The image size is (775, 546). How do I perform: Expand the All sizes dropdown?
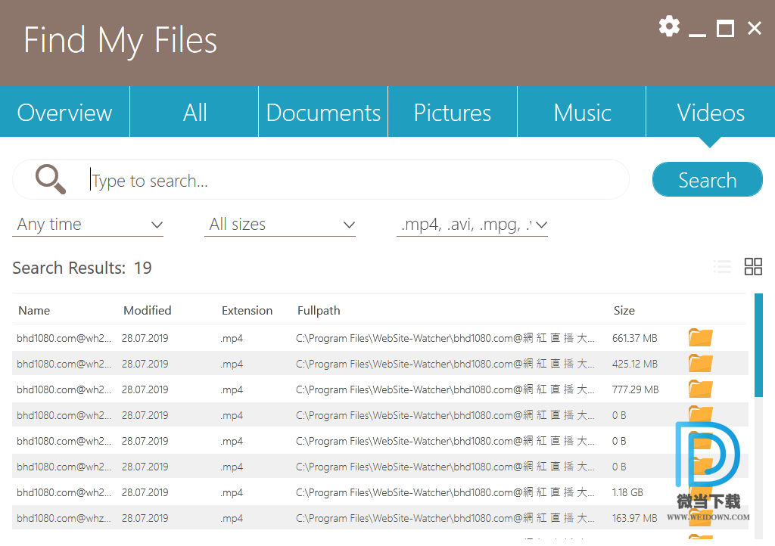click(280, 225)
